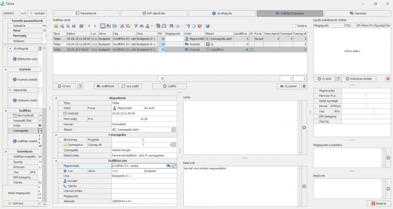Click the undo arrow icon in toolbar
Image resolution: width=393 pixels, height=209 pixels.
coord(188,26)
